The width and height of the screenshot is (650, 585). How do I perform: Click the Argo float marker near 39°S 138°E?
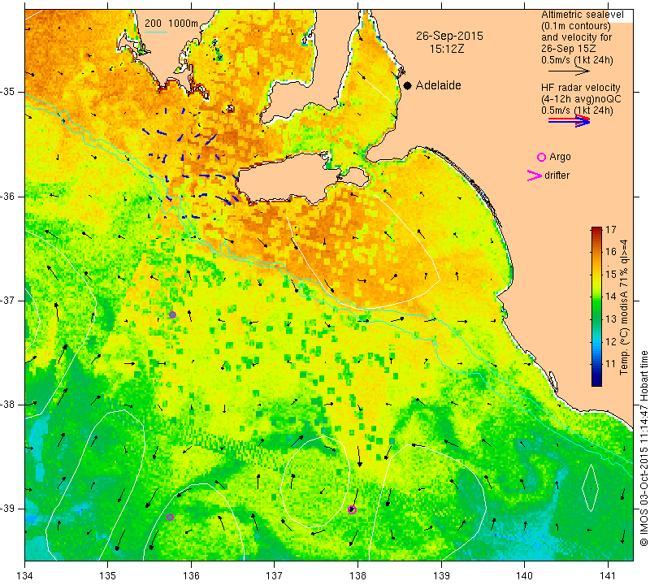352,510
